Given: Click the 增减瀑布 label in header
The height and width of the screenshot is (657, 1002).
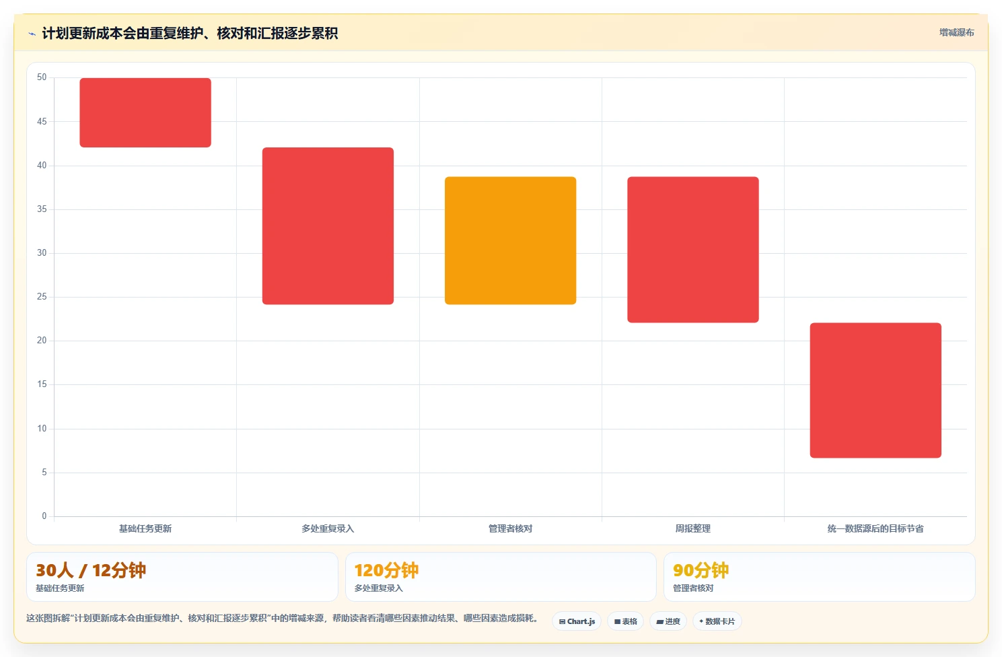Looking at the screenshot, I should [x=956, y=32].
